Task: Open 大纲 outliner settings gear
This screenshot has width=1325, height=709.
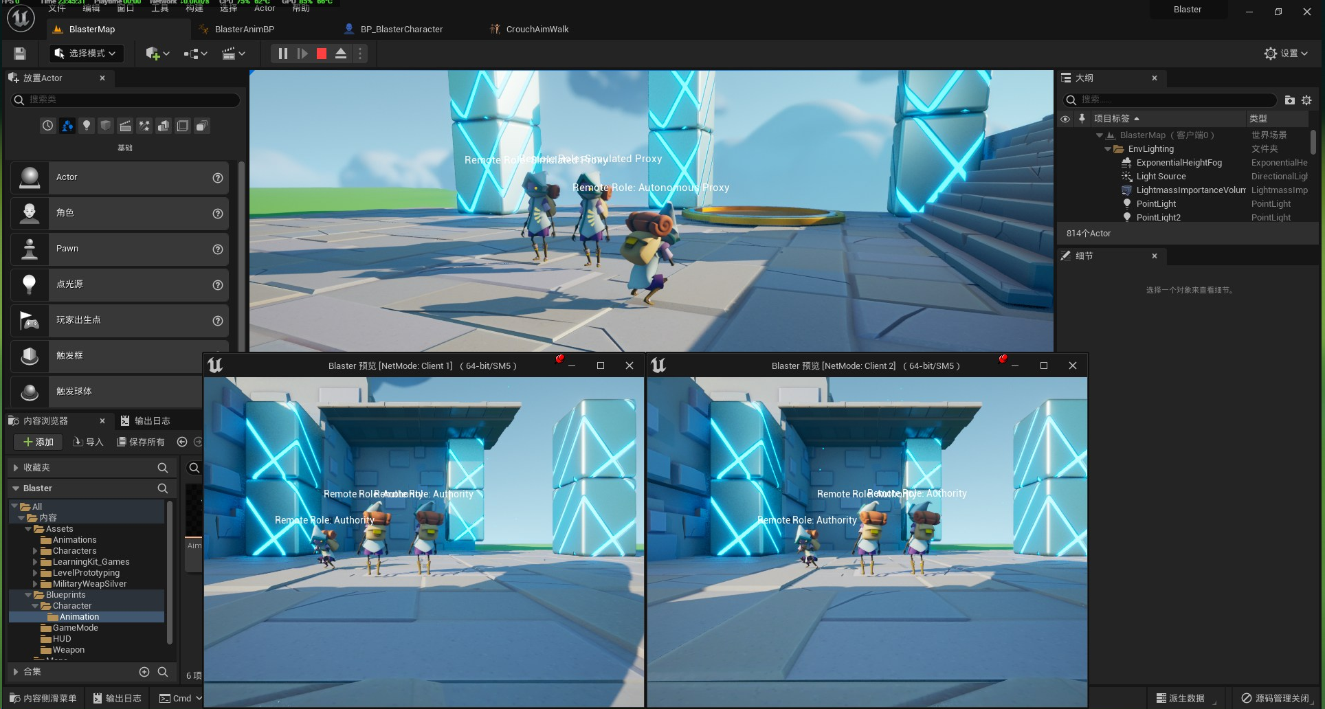Action: (x=1306, y=100)
